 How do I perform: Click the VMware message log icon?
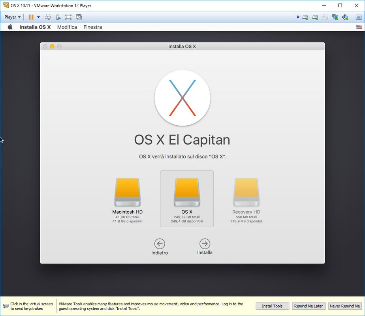click(x=359, y=17)
